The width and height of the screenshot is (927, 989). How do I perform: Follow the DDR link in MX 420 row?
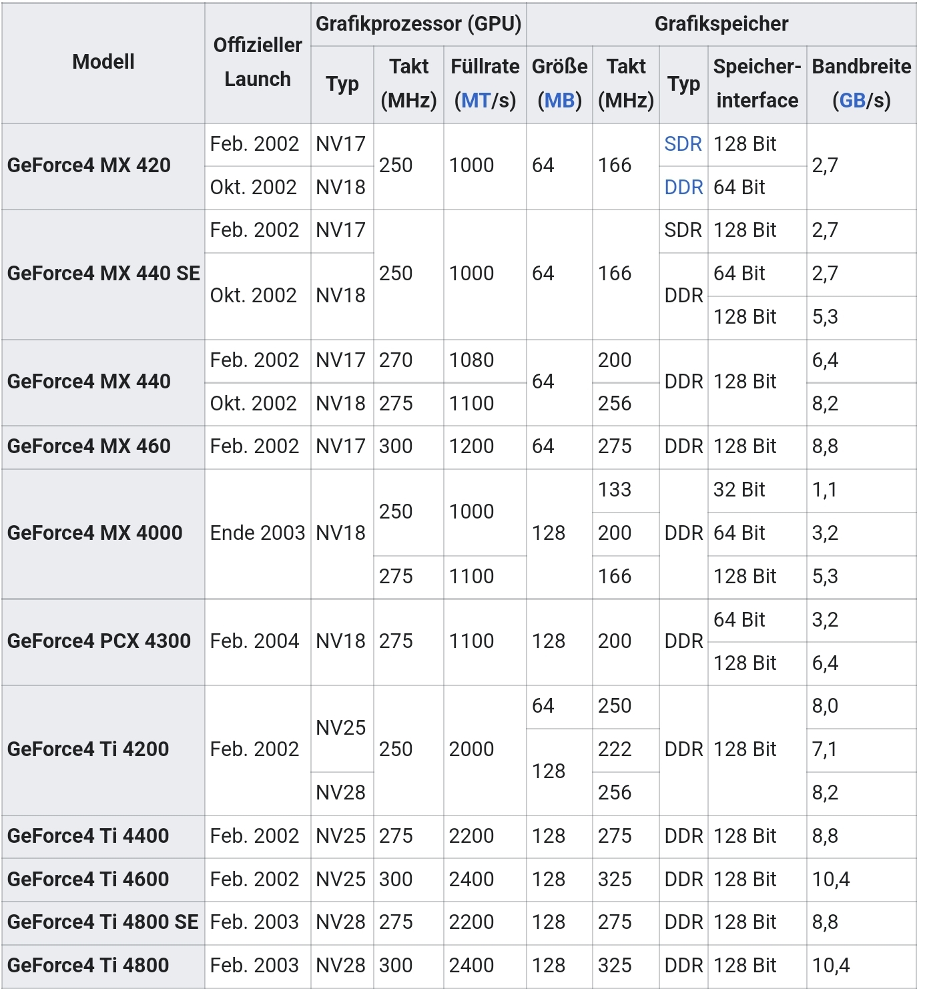point(683,188)
